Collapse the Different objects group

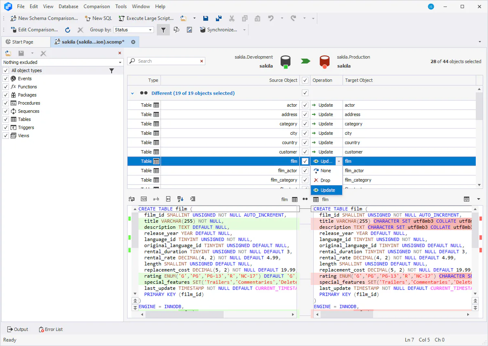132,93
